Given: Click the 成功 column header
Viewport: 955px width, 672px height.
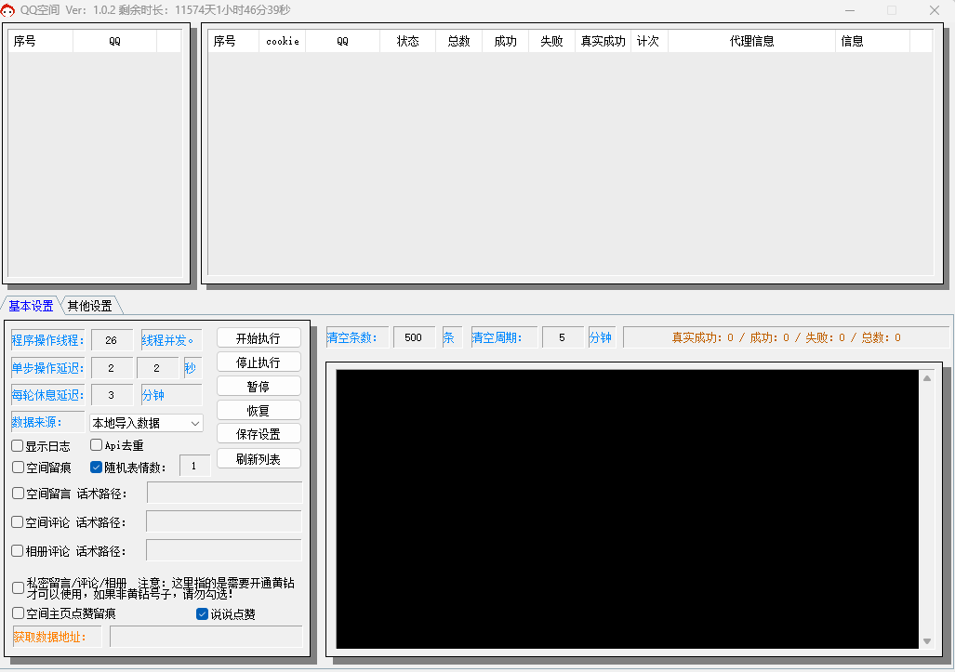Looking at the screenshot, I should pyautogui.click(x=506, y=41).
